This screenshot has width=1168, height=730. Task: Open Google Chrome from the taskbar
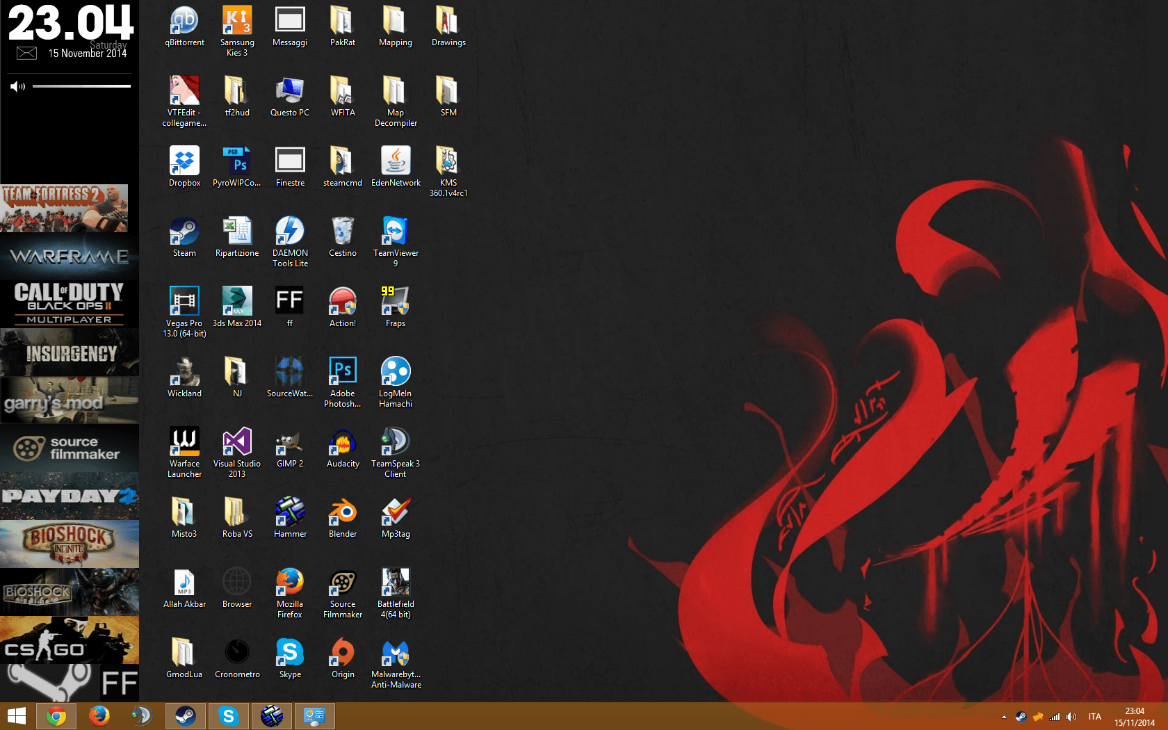(56, 716)
